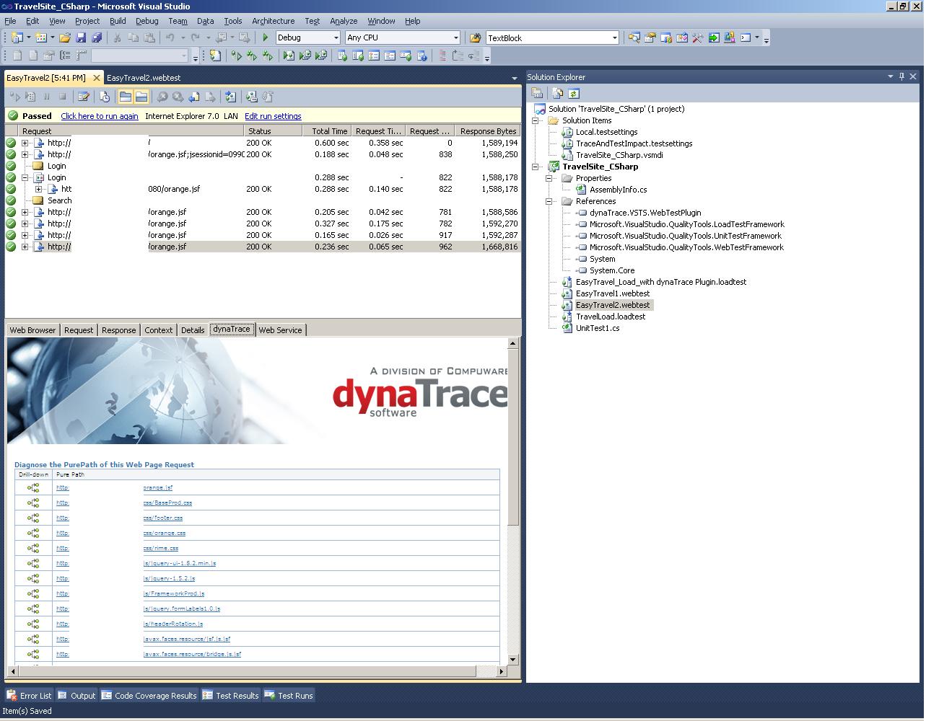Click the 'Click here to run again' link
Image resolution: width=926 pixels, height=721 pixels.
tap(99, 116)
